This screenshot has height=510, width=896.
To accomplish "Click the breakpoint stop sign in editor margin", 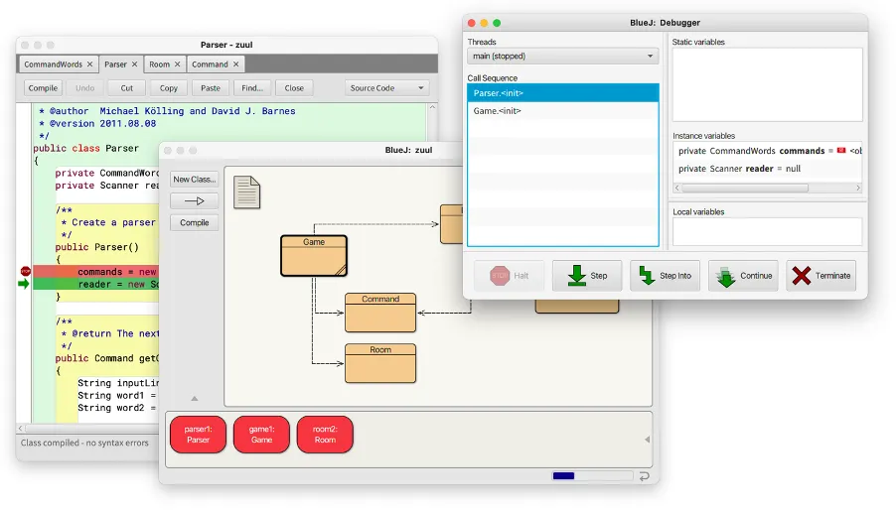I will tap(25, 271).
